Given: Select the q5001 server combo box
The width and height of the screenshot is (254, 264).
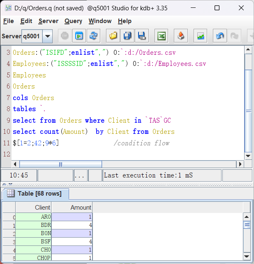Looking at the screenshot, I should coord(32,36).
